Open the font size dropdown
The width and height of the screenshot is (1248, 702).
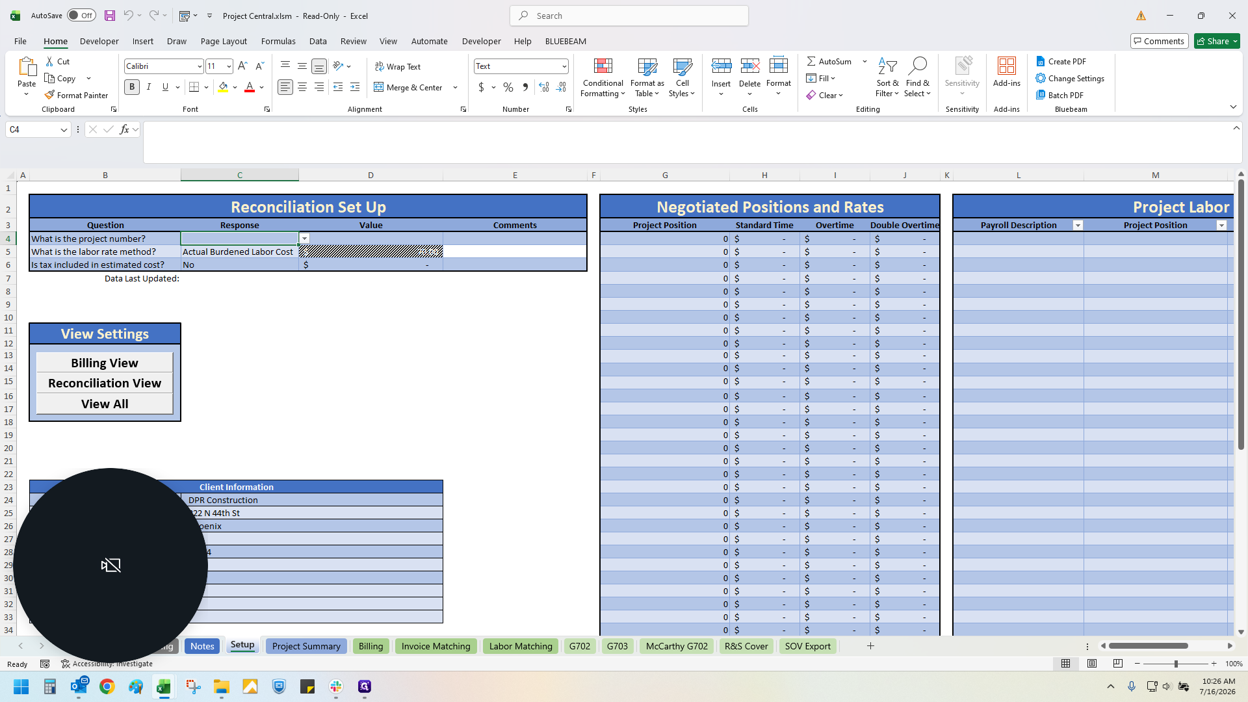coord(229,66)
